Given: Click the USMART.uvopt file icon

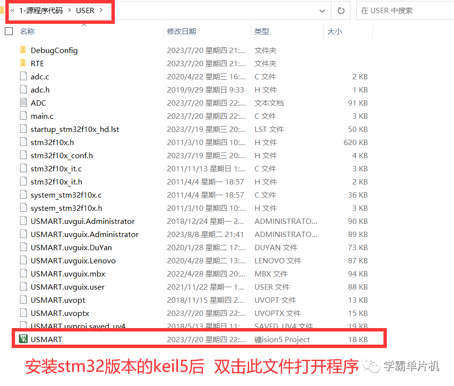Looking at the screenshot, I should 23,300.
